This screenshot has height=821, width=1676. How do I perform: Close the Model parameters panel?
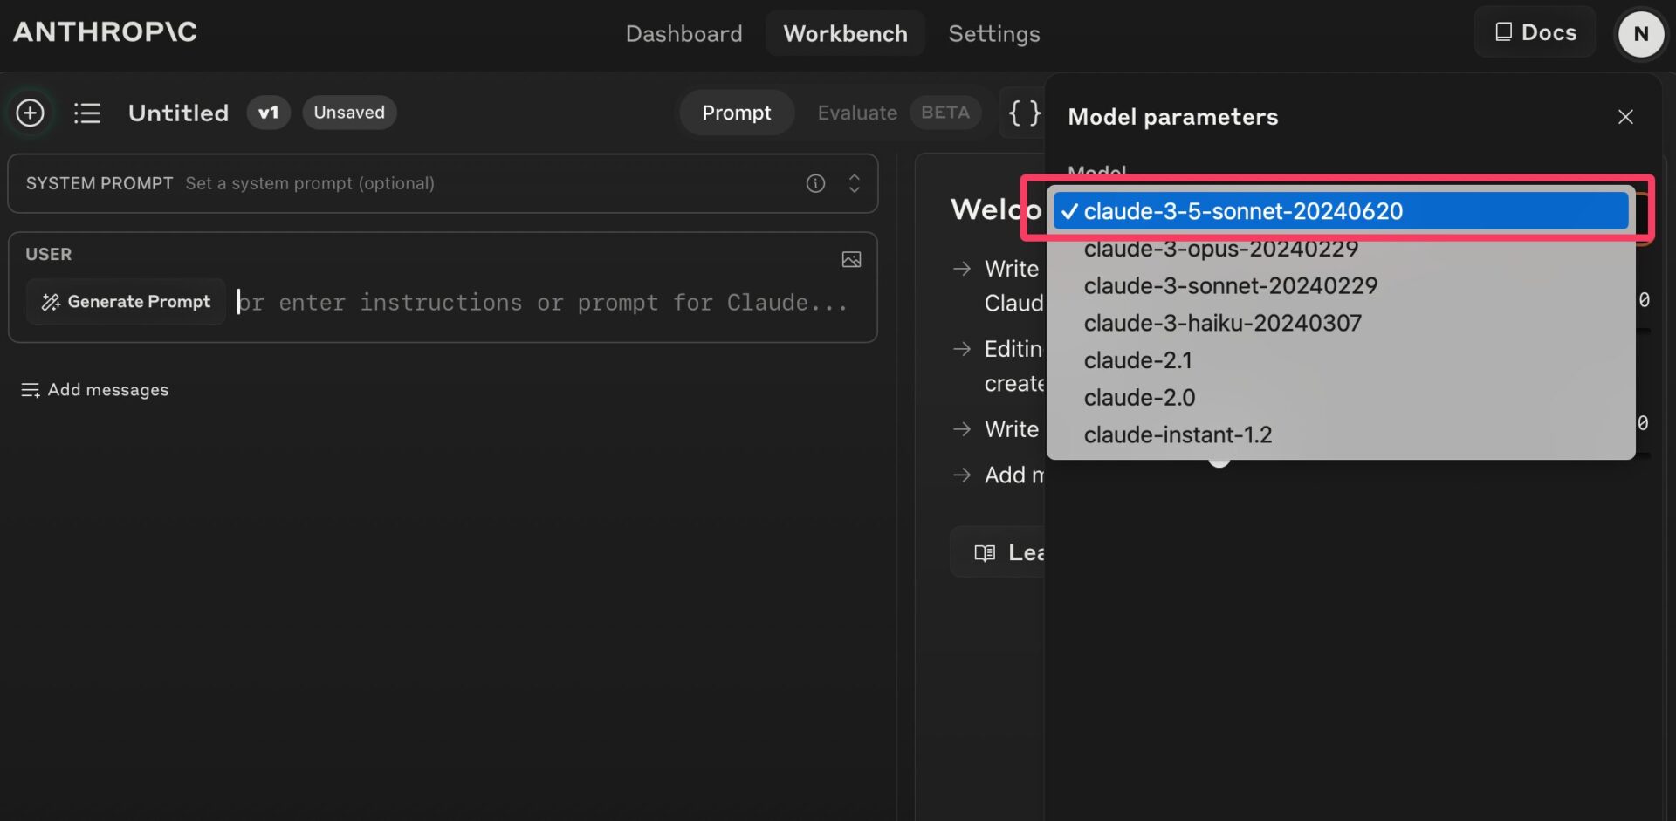coord(1624,117)
